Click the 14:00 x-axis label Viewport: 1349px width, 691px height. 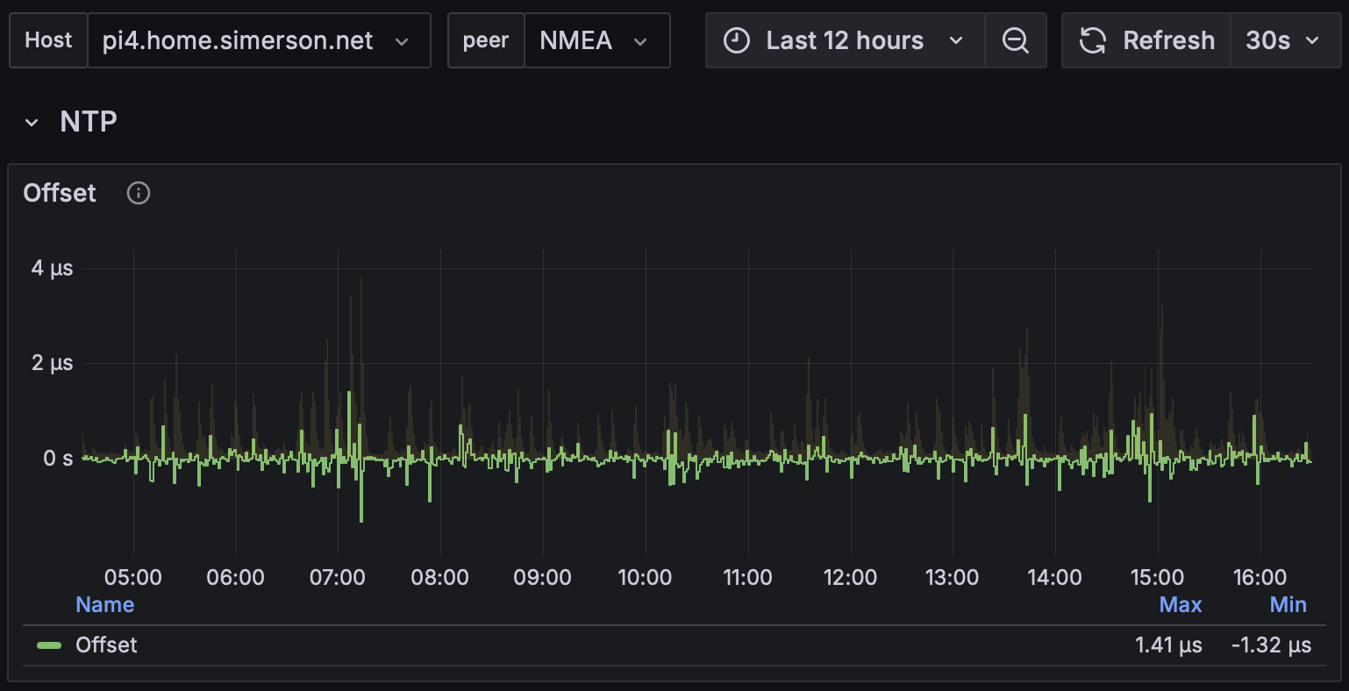click(1054, 578)
